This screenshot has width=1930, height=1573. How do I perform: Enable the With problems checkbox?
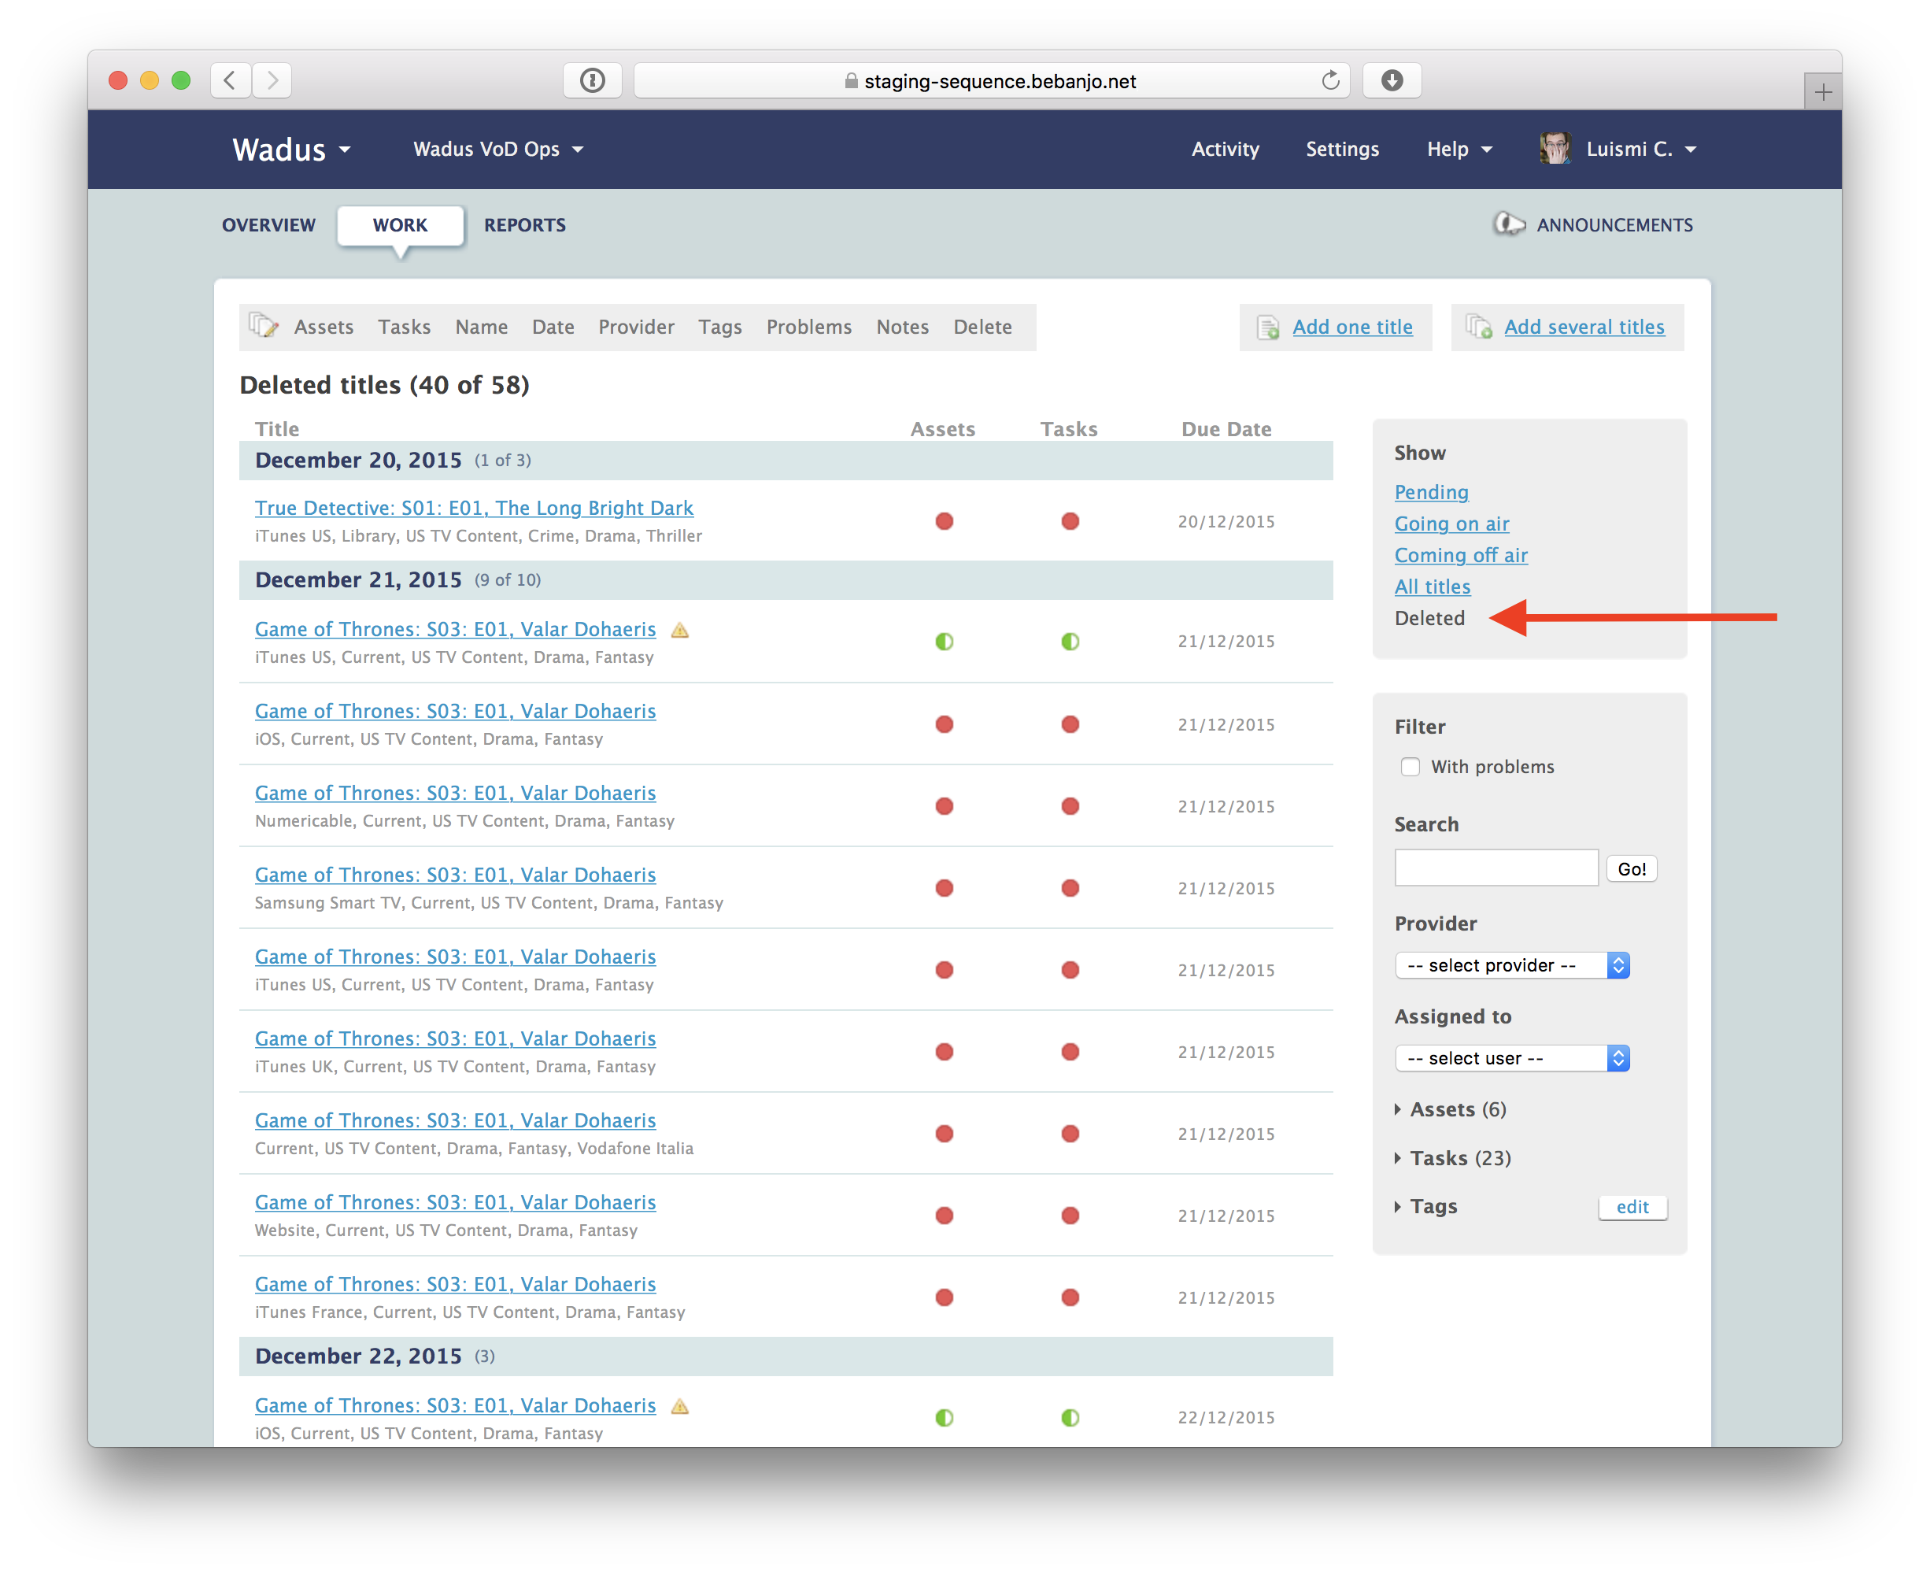tap(1411, 767)
